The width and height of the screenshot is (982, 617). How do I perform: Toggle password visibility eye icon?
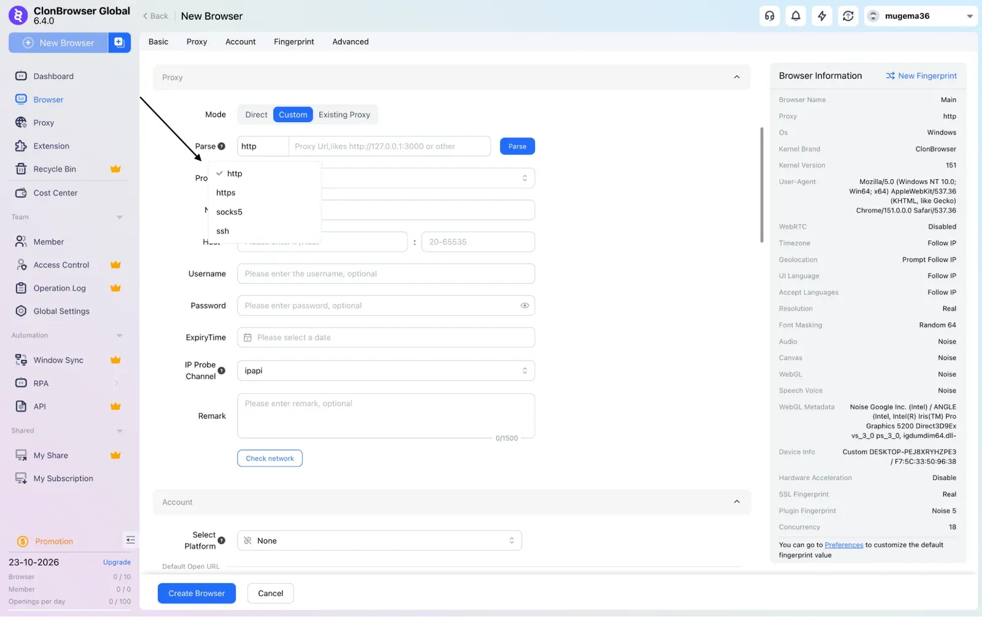(525, 305)
